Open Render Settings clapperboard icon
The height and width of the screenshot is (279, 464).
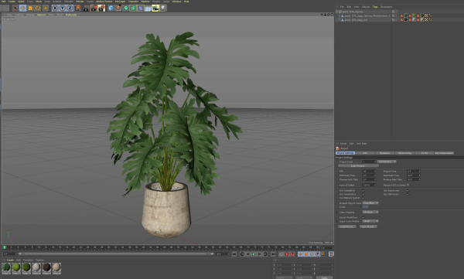tap(101, 9)
